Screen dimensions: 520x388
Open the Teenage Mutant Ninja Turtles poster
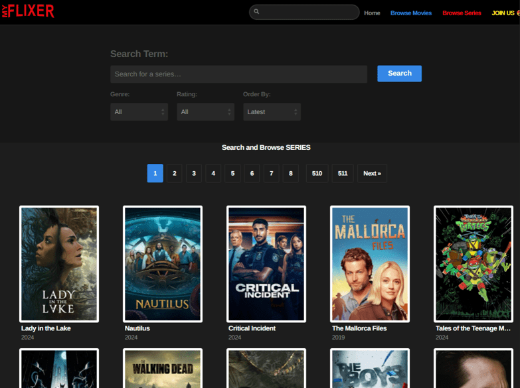point(474,264)
